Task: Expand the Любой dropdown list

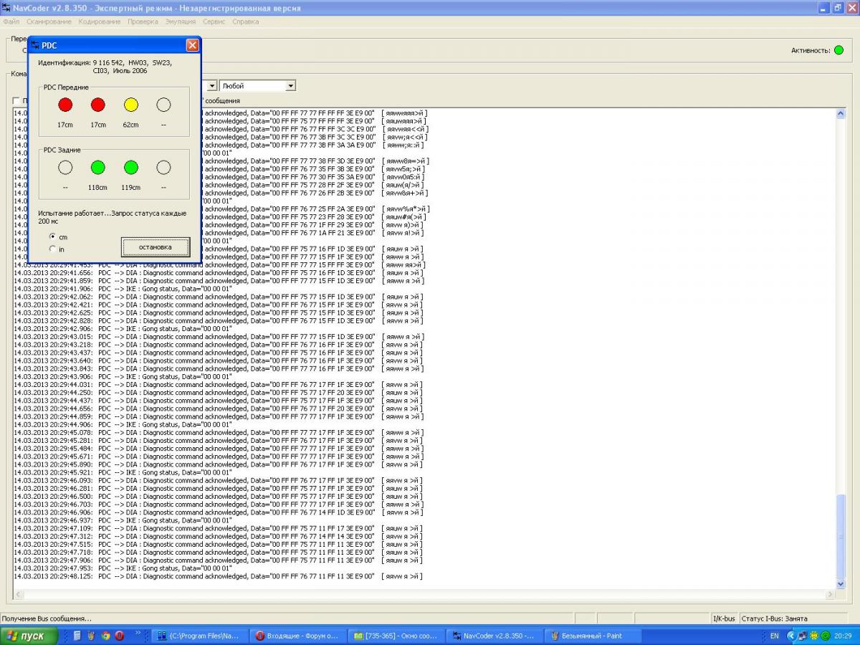Action: coord(290,86)
